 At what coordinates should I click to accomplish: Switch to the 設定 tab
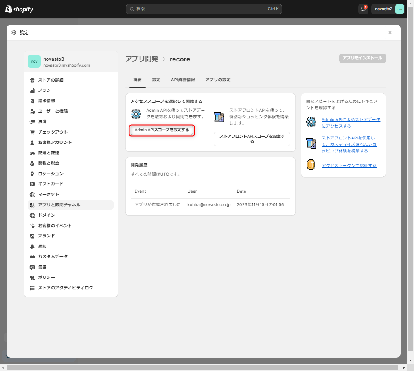[156, 80]
